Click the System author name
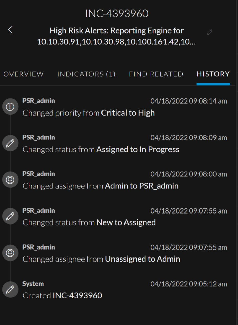 [33, 284]
